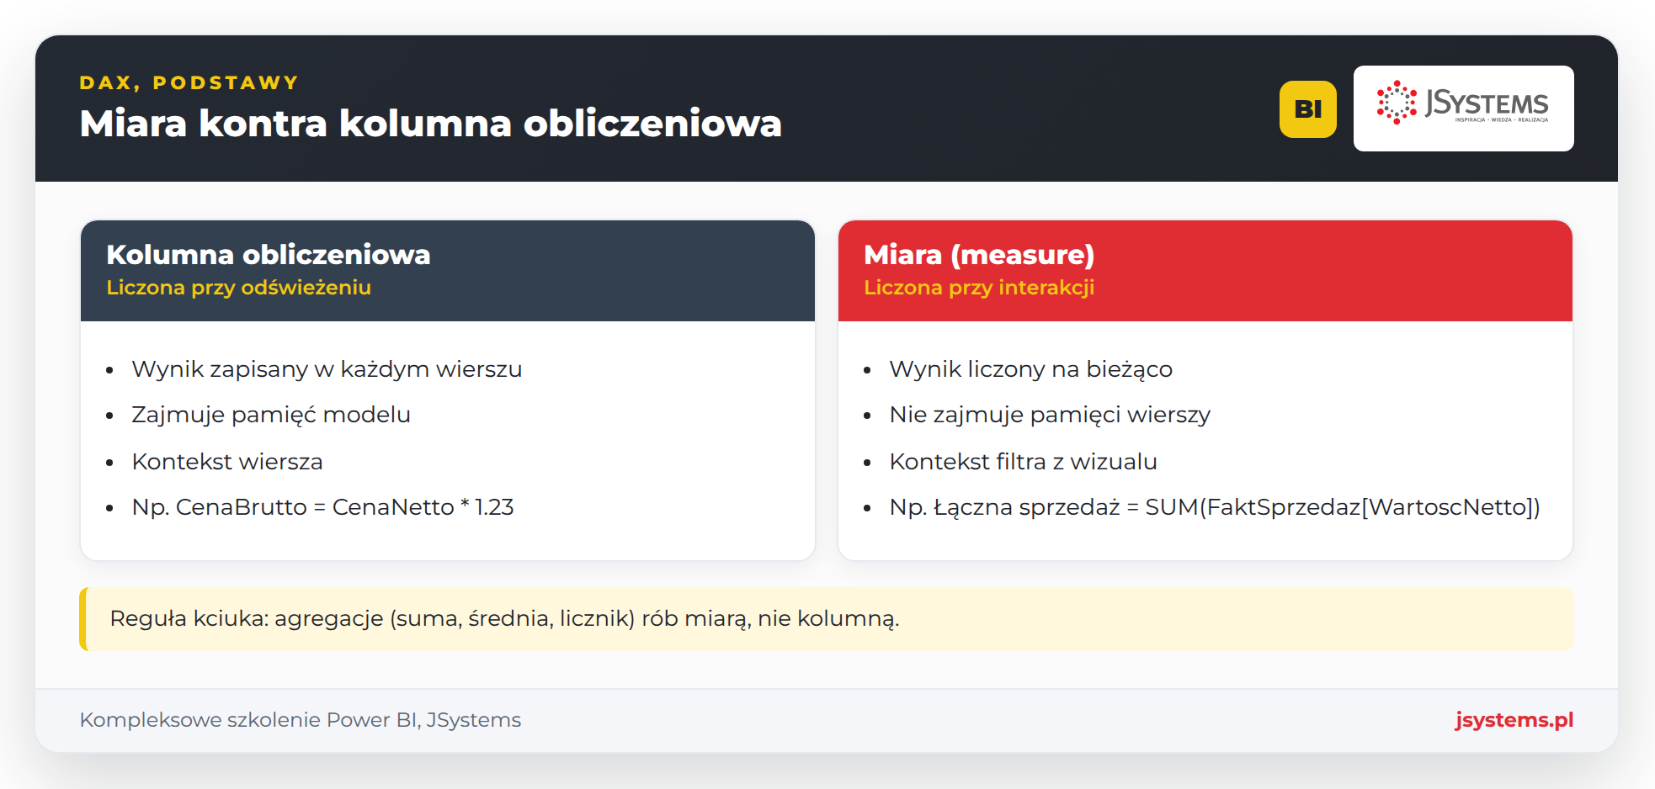Image resolution: width=1655 pixels, height=789 pixels.
Task: Click the 'DAX, PODSTAWY' heading label
Action: (189, 82)
